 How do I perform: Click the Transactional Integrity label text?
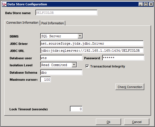(107, 66)
